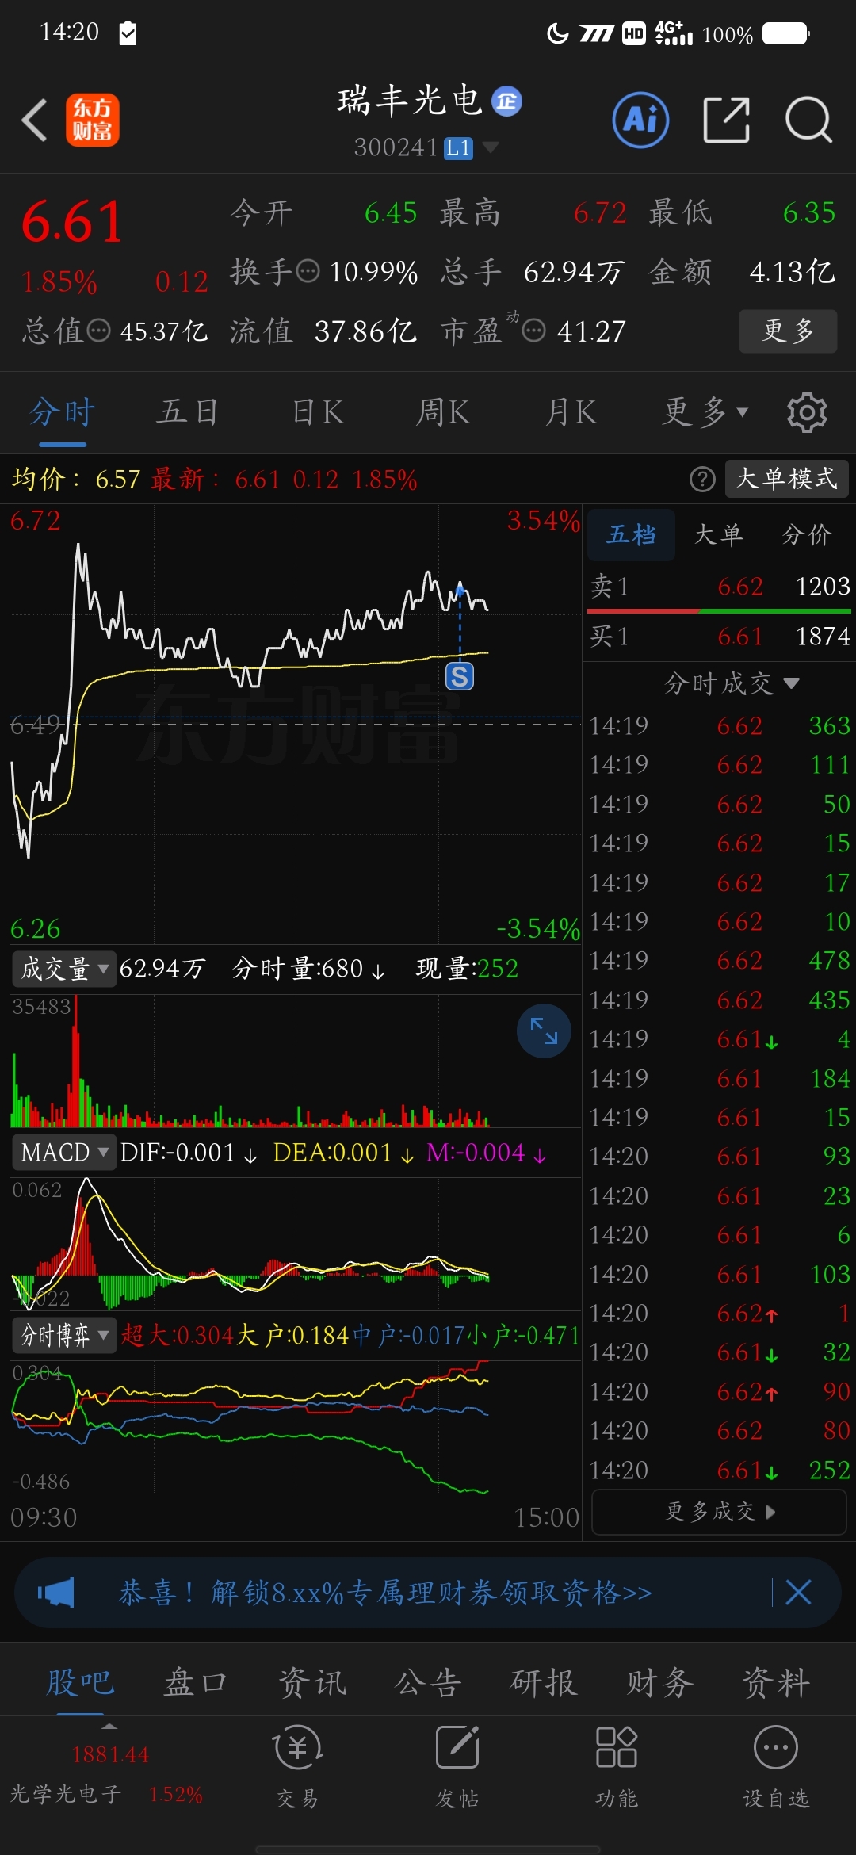Open the AI assistant icon
The width and height of the screenshot is (856, 1855).
pyautogui.click(x=640, y=120)
